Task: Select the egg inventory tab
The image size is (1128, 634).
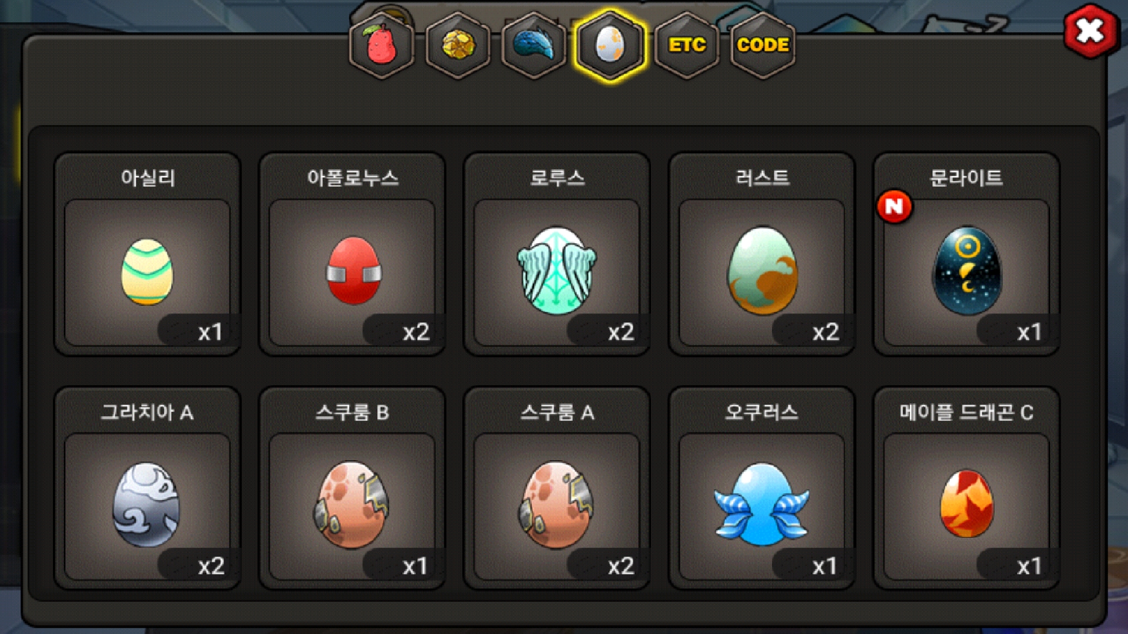Action: (610, 45)
